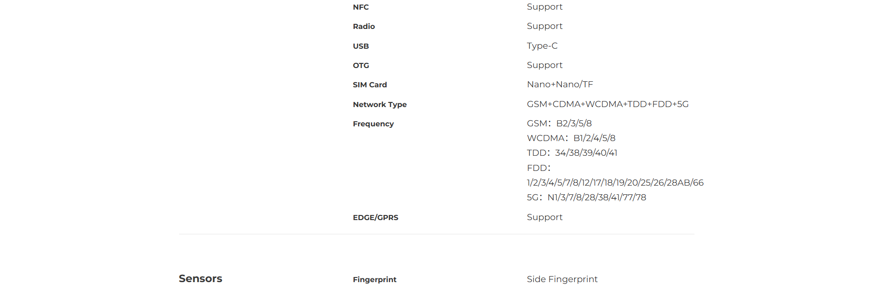
Task: Click the Network Type label
Action: click(x=380, y=104)
